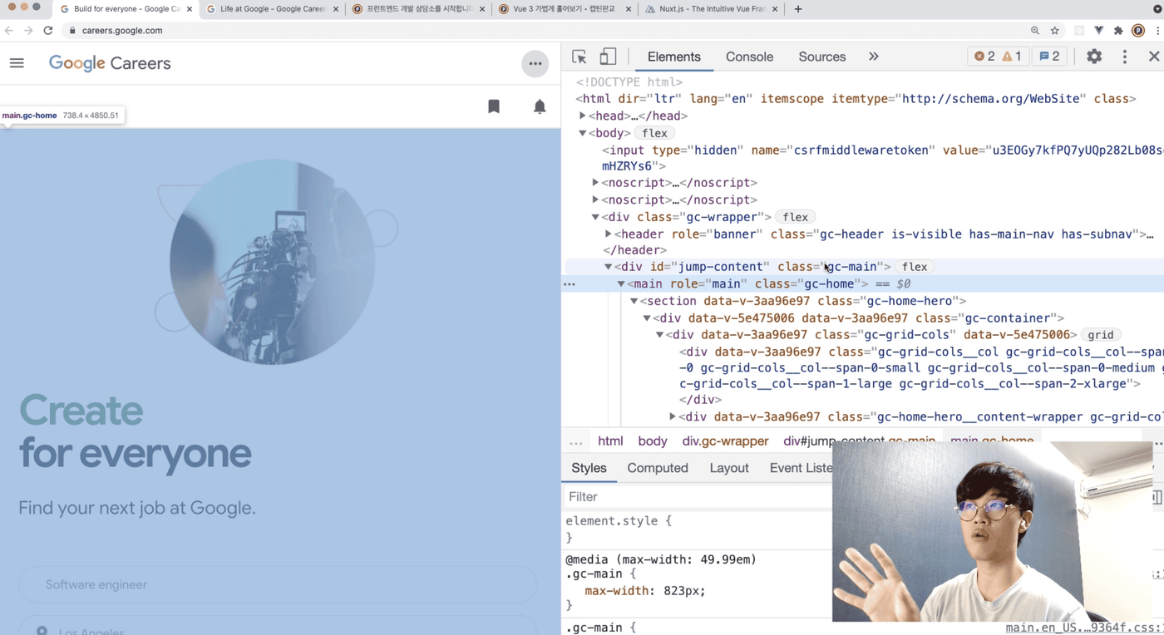
Task: Switch to the Elements tab
Action: pos(673,57)
